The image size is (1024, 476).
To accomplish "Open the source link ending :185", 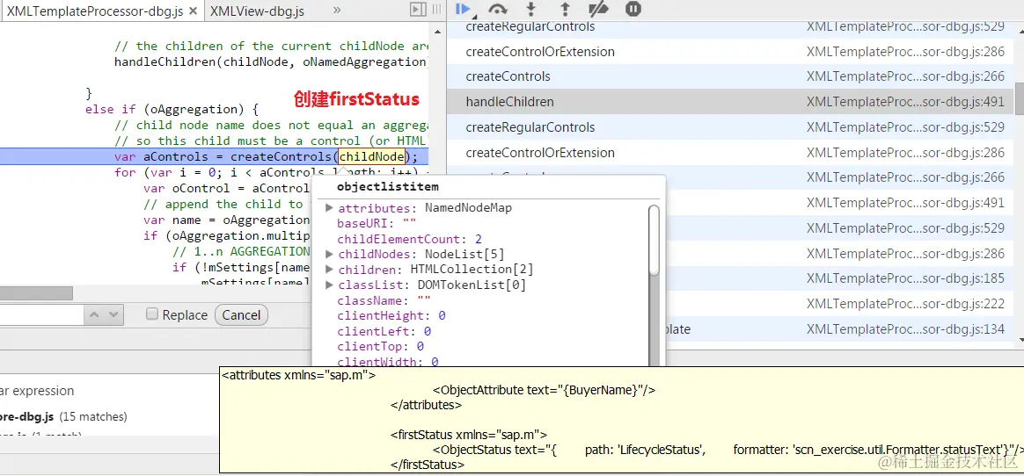I will tap(905, 278).
